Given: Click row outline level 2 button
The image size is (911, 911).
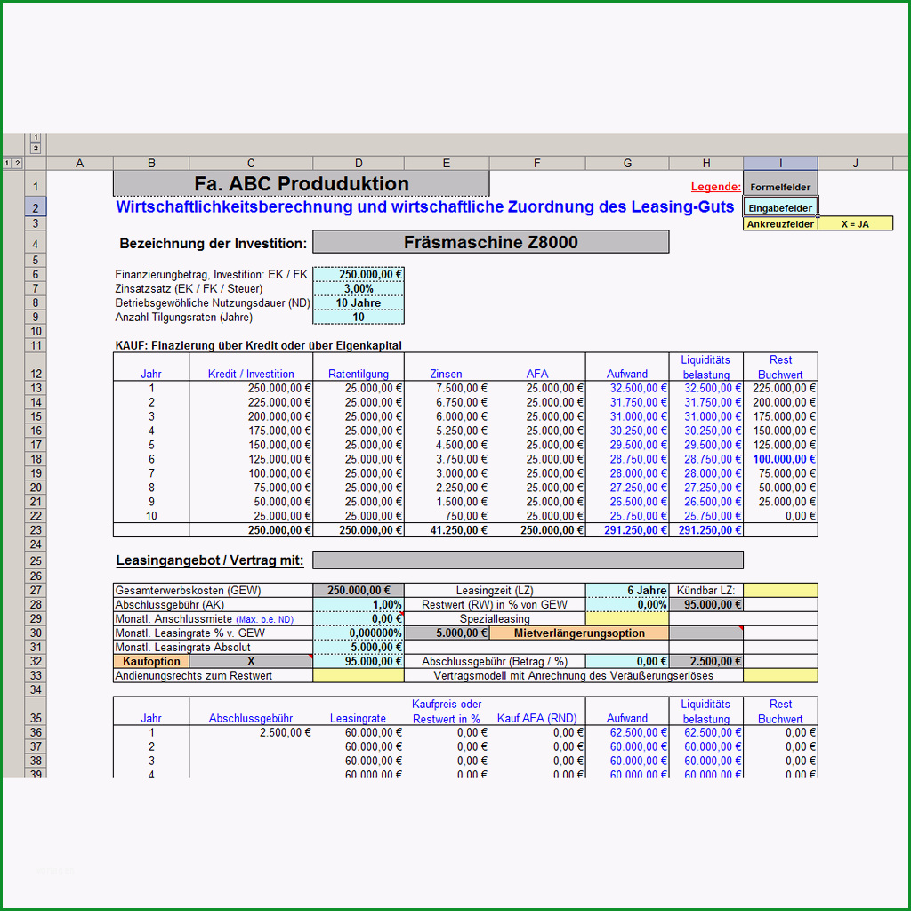Looking at the screenshot, I should click(x=18, y=164).
